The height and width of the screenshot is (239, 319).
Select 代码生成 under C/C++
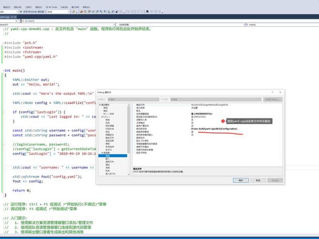110,129
